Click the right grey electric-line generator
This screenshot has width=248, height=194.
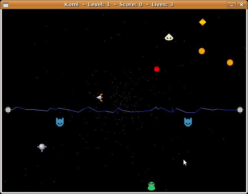pyautogui.click(x=240, y=110)
